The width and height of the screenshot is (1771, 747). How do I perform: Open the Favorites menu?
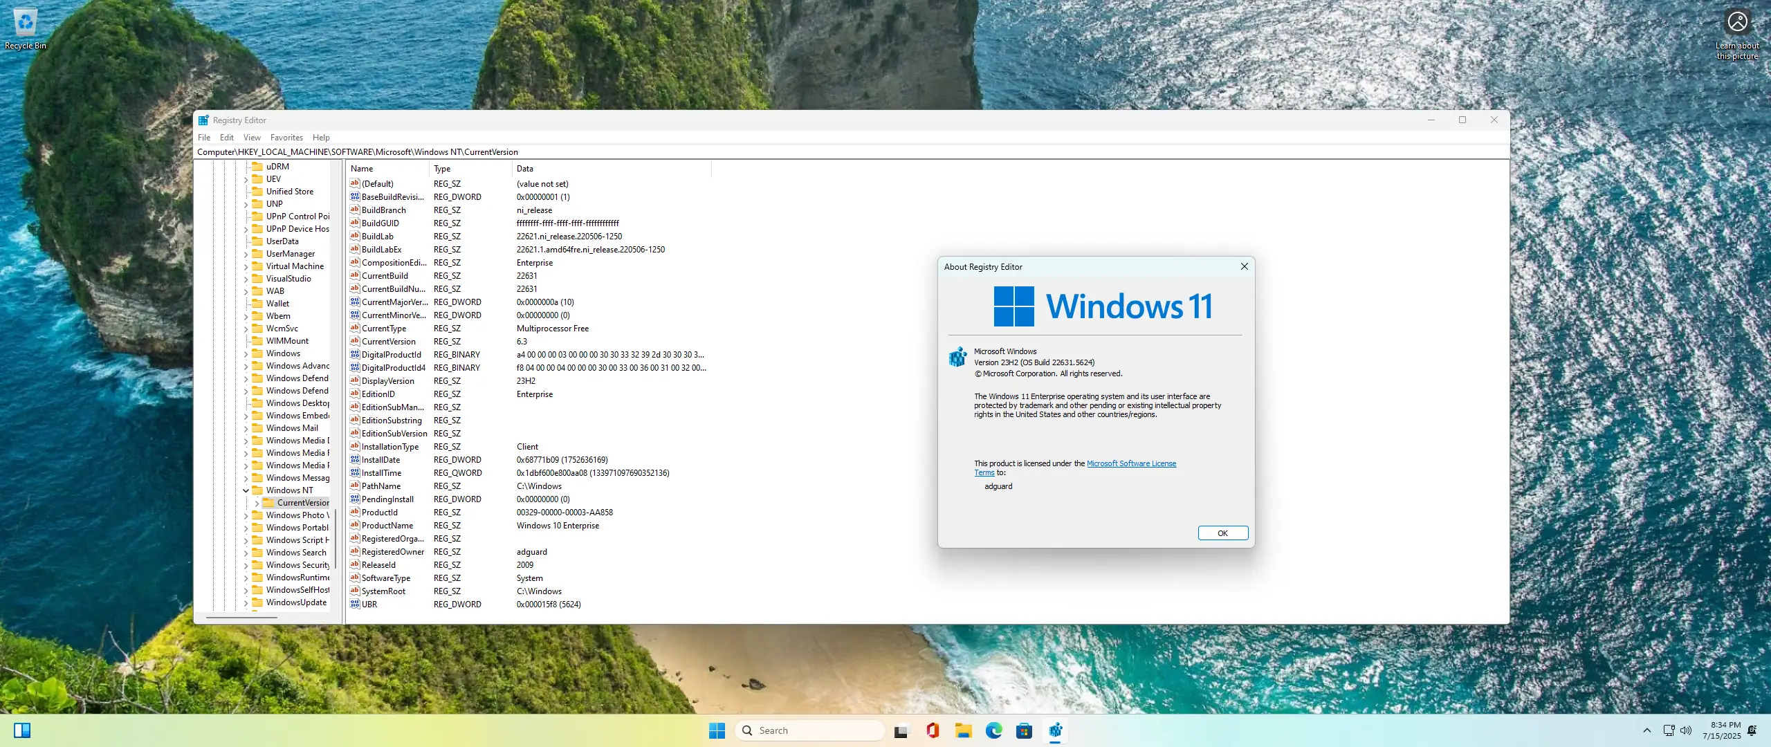click(x=286, y=138)
